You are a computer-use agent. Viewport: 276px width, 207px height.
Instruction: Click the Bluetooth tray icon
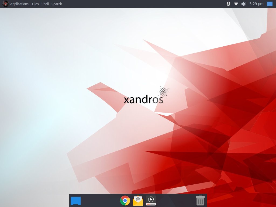[228, 4]
